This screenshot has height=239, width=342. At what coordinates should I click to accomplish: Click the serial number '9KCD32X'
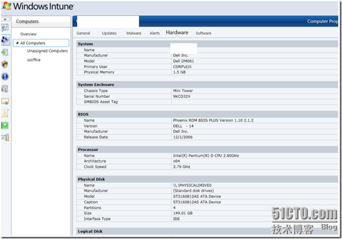182,96
